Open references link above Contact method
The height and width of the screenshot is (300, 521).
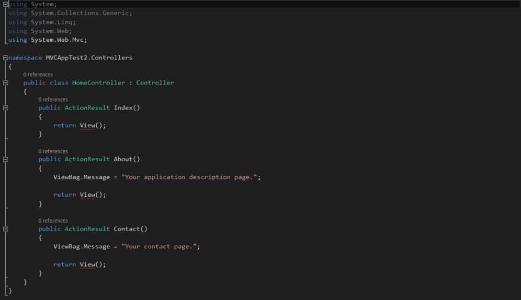tap(53, 221)
